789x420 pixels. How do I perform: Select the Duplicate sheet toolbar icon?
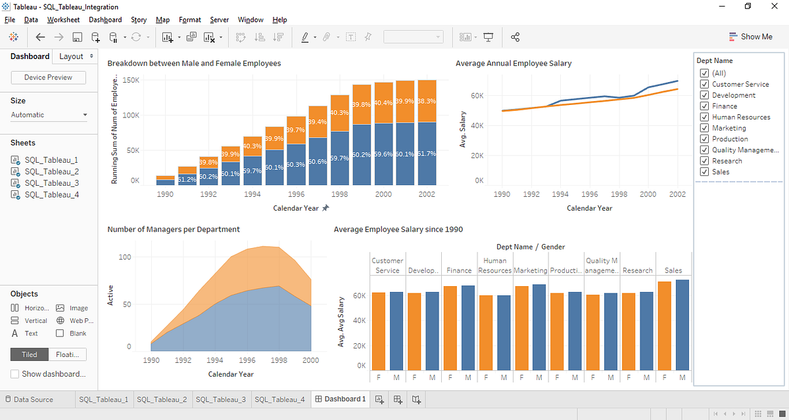(x=191, y=37)
